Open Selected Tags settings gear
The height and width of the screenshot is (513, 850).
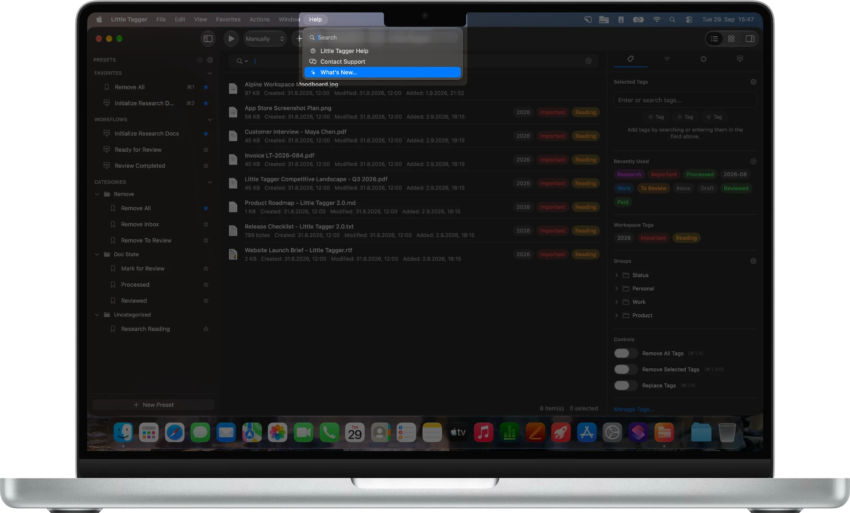coord(753,82)
